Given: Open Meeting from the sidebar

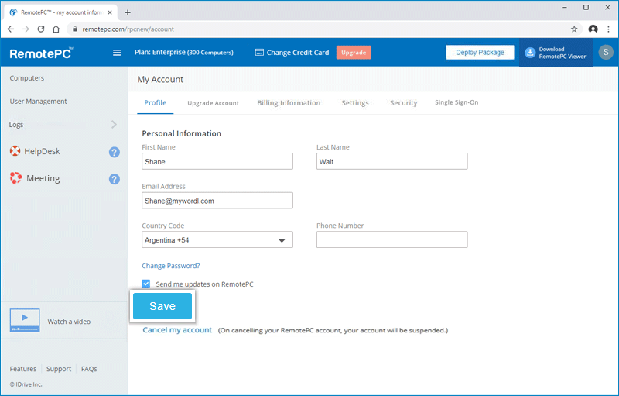Looking at the screenshot, I should pyautogui.click(x=43, y=178).
